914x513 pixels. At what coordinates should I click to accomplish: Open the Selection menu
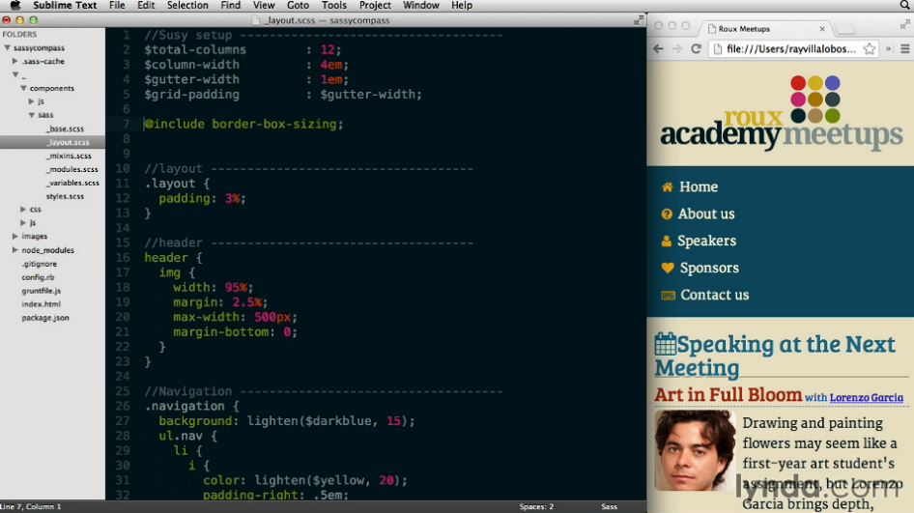(x=187, y=5)
